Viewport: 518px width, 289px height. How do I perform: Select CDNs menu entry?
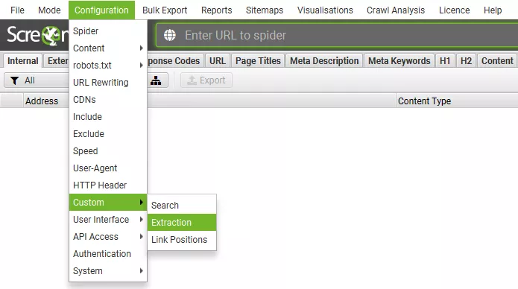click(108, 100)
